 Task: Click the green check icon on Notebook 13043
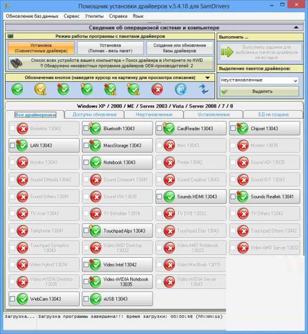tap(96, 163)
